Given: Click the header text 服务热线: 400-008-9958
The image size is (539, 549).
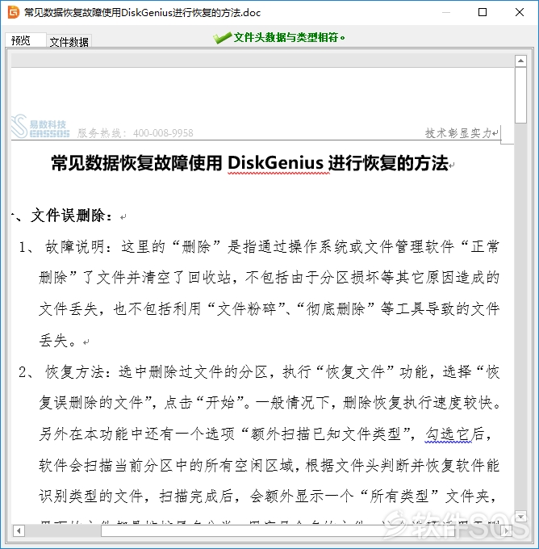Looking at the screenshot, I should point(135,133).
